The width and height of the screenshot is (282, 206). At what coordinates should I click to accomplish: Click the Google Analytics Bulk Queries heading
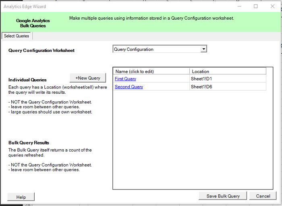point(33,23)
